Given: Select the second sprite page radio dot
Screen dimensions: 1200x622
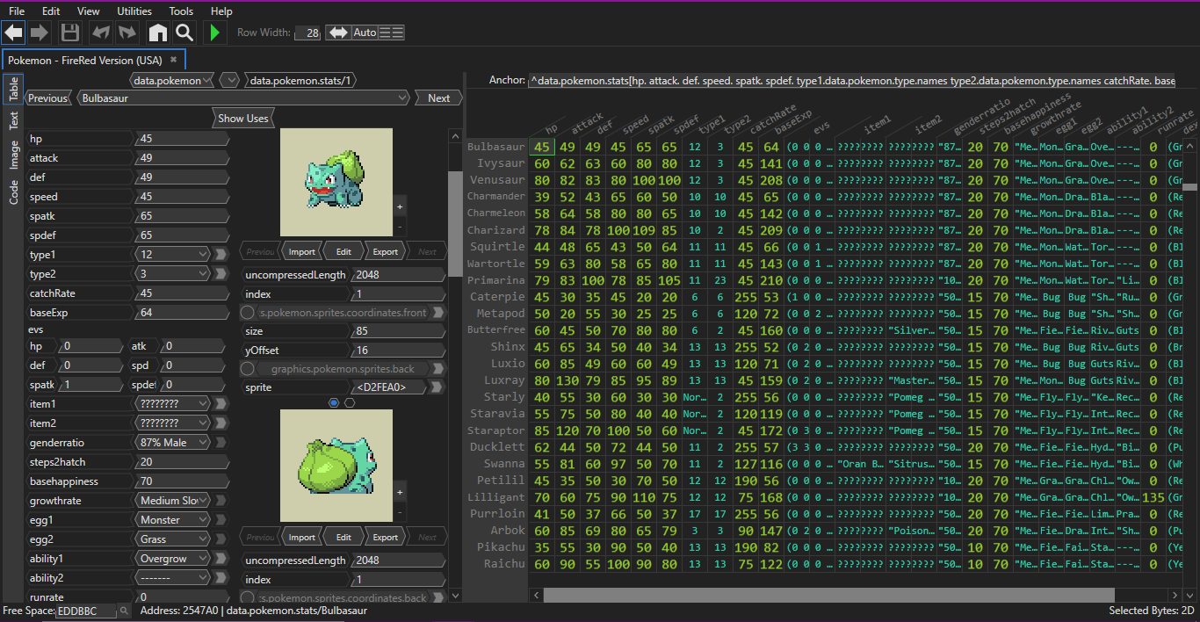Looking at the screenshot, I should pyautogui.click(x=350, y=402).
